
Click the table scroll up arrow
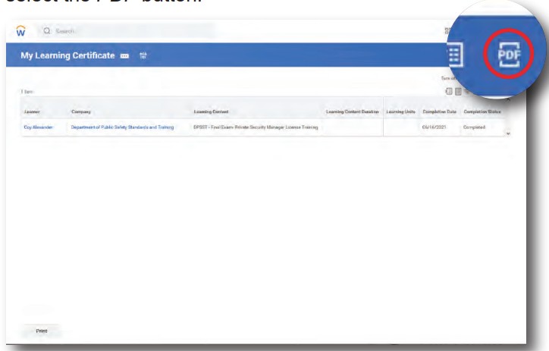coord(508,100)
